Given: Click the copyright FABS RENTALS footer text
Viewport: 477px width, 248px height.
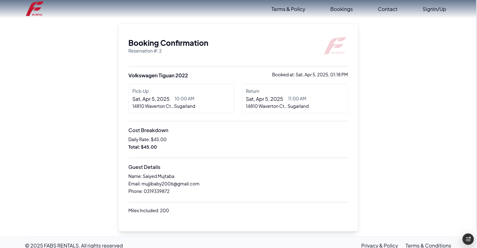Looking at the screenshot, I should pyautogui.click(x=74, y=245).
